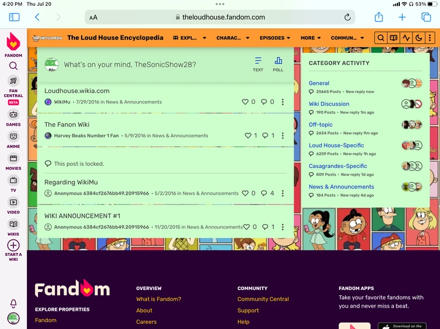Open the Loudhouse.wikia.com post title
Viewport: 440px width, 329px height.
(77, 91)
